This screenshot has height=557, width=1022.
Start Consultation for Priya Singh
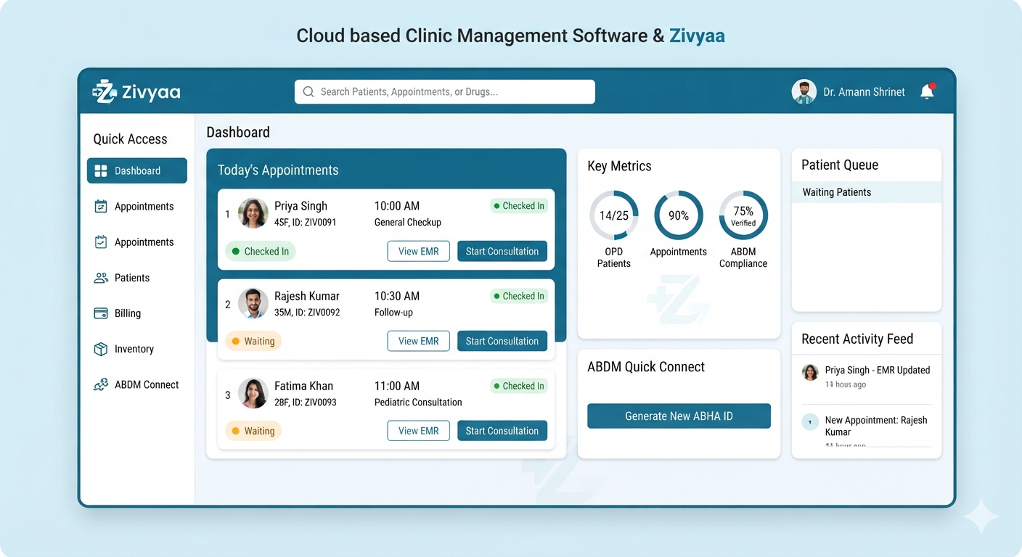click(x=502, y=251)
